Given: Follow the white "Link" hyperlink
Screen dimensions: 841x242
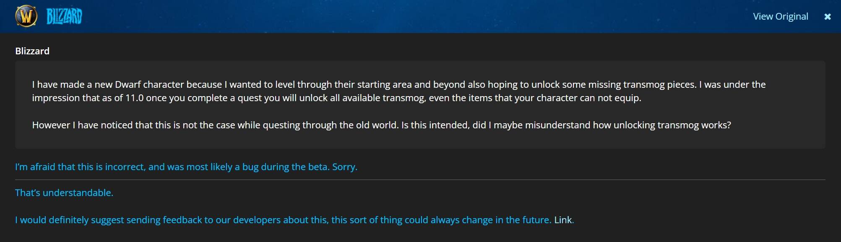Looking at the screenshot, I should coord(563,220).
